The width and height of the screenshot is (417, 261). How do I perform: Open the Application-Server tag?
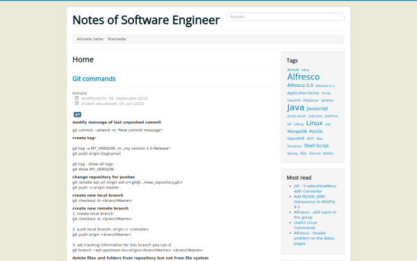click(x=303, y=93)
